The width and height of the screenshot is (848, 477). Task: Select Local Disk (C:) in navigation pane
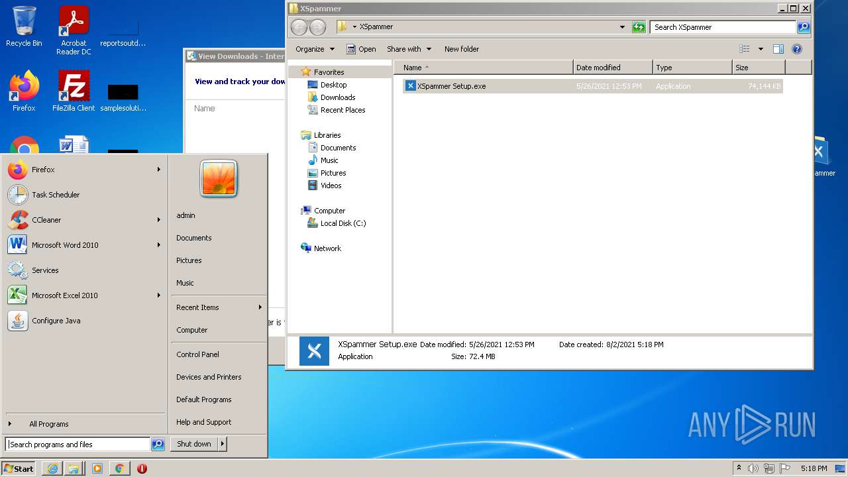343,223
